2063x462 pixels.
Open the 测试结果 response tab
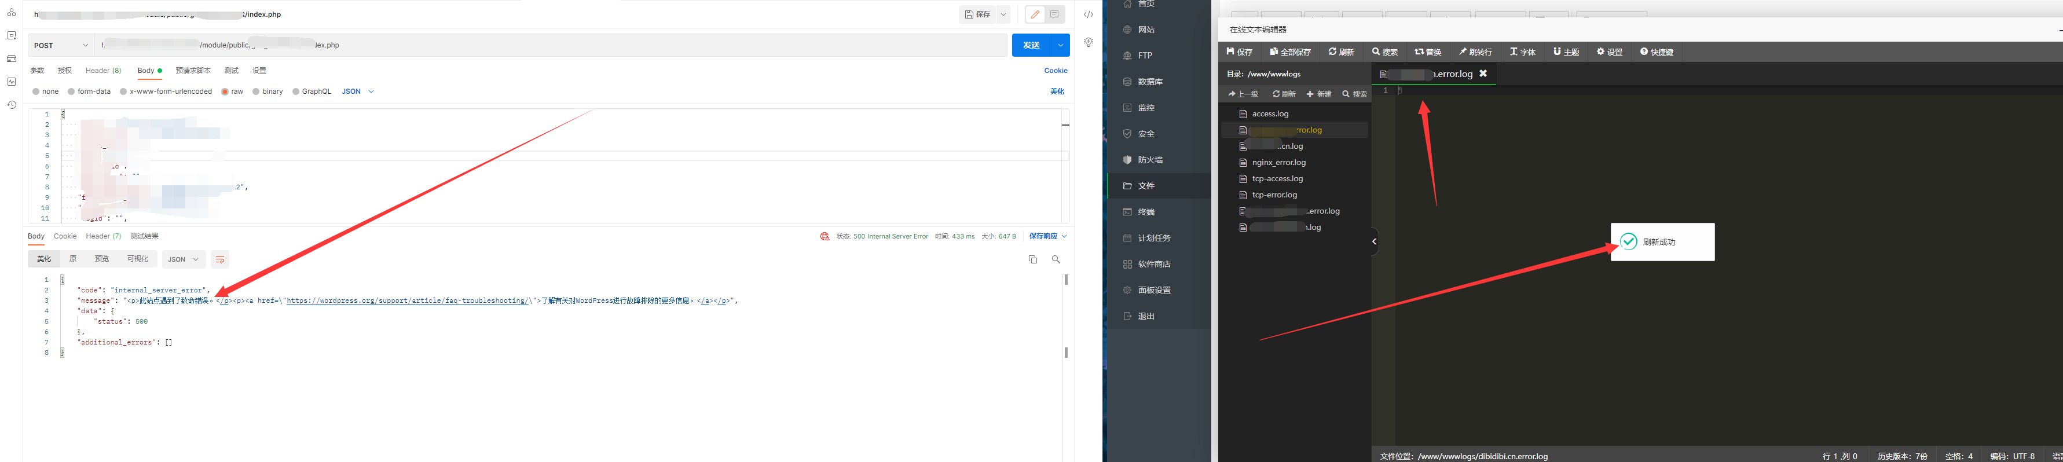pyautogui.click(x=144, y=236)
